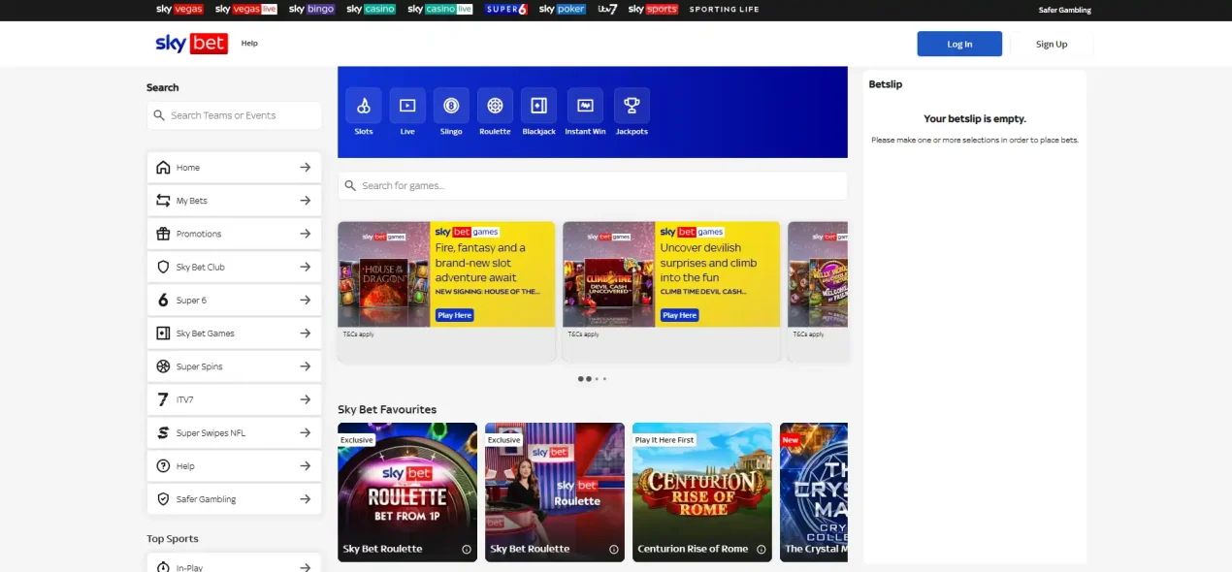This screenshot has width=1232, height=572.
Task: Click the Super 6 number icon
Action: pos(163,301)
